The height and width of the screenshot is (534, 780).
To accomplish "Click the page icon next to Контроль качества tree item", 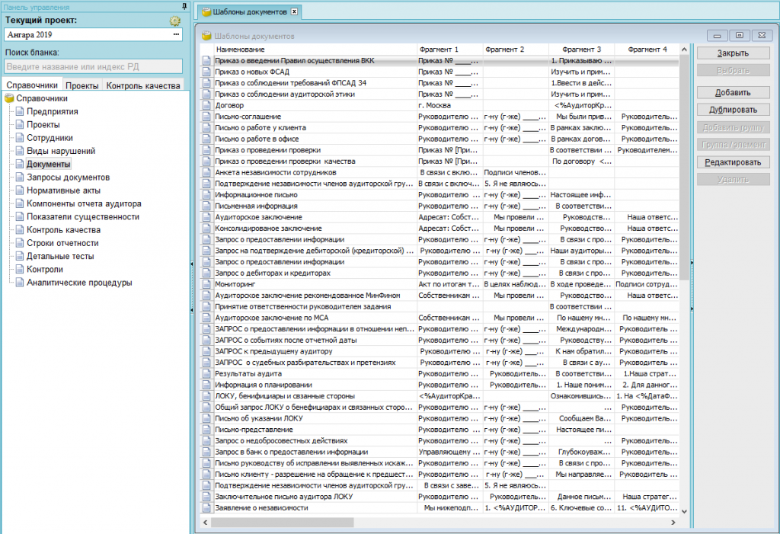I will [x=20, y=229].
